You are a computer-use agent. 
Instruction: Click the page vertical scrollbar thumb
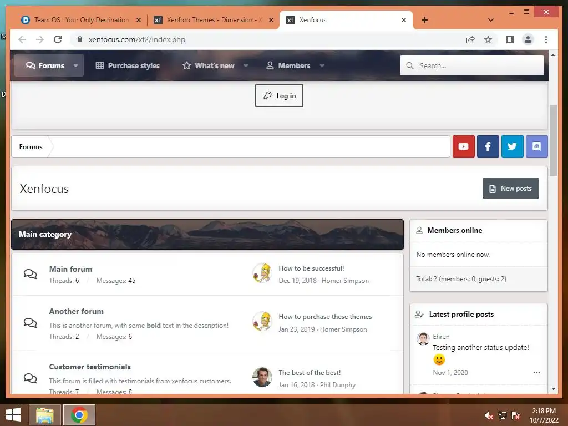tap(553, 140)
